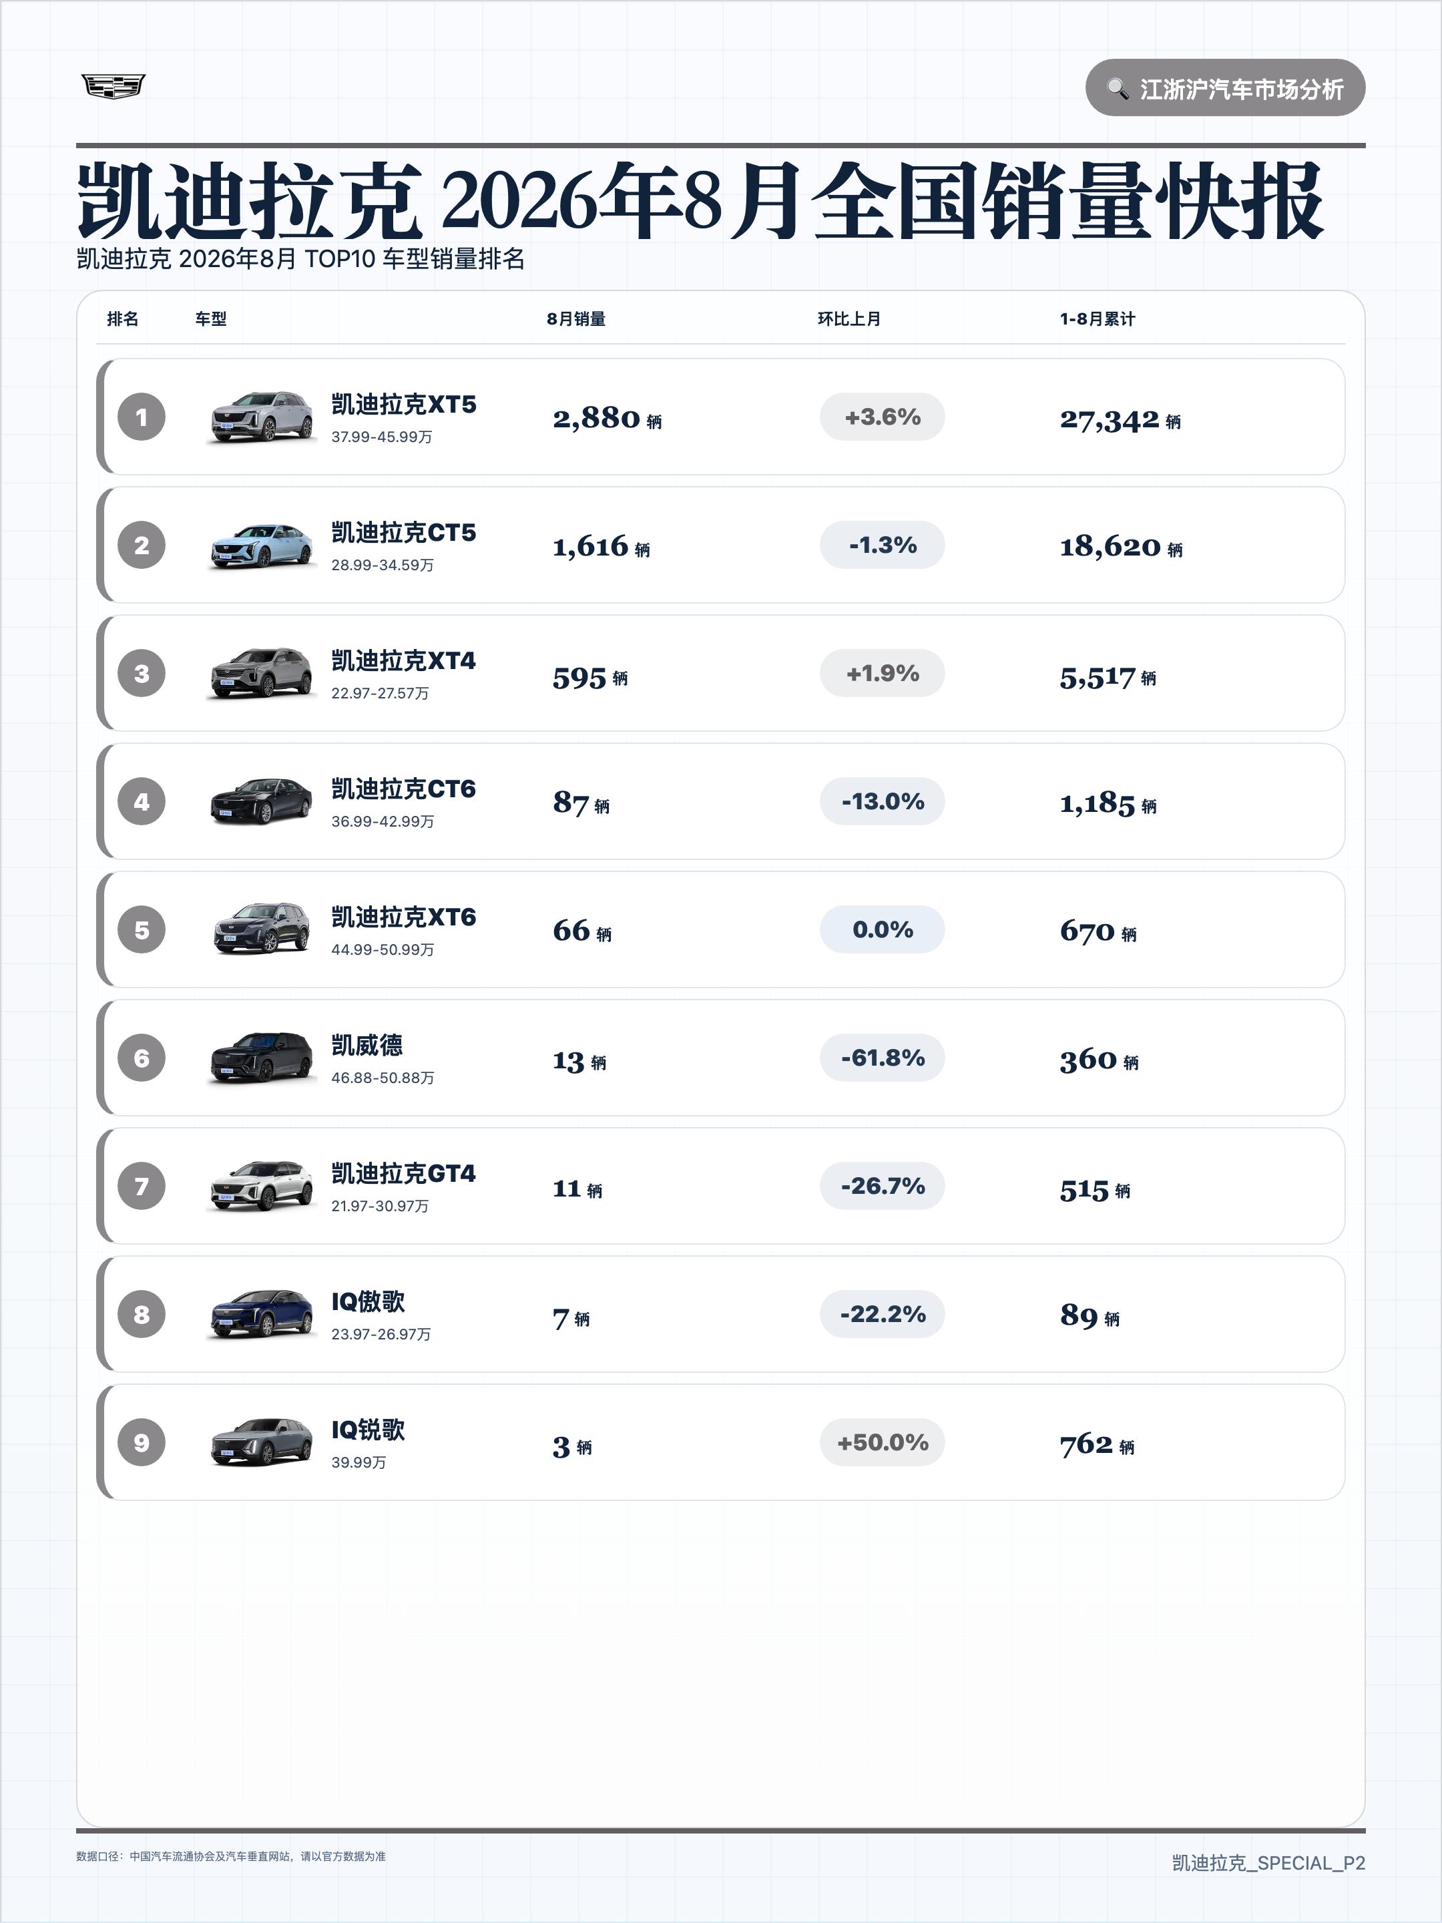The width and height of the screenshot is (1442, 1923).
Task: Click the blue 凯迪拉克CT5 car image
Action: click(262, 545)
